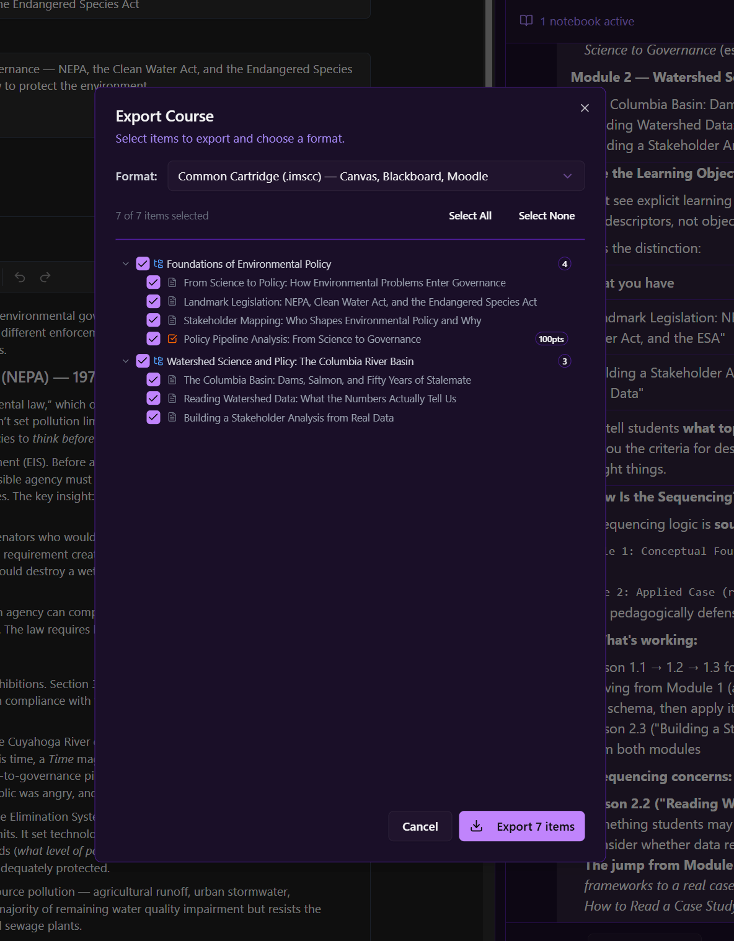Uncheck Reading Watershed Data lesson checkbox
This screenshot has height=941, width=734.
(153, 398)
